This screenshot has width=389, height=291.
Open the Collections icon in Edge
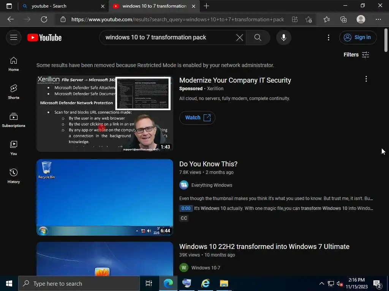click(x=343, y=19)
